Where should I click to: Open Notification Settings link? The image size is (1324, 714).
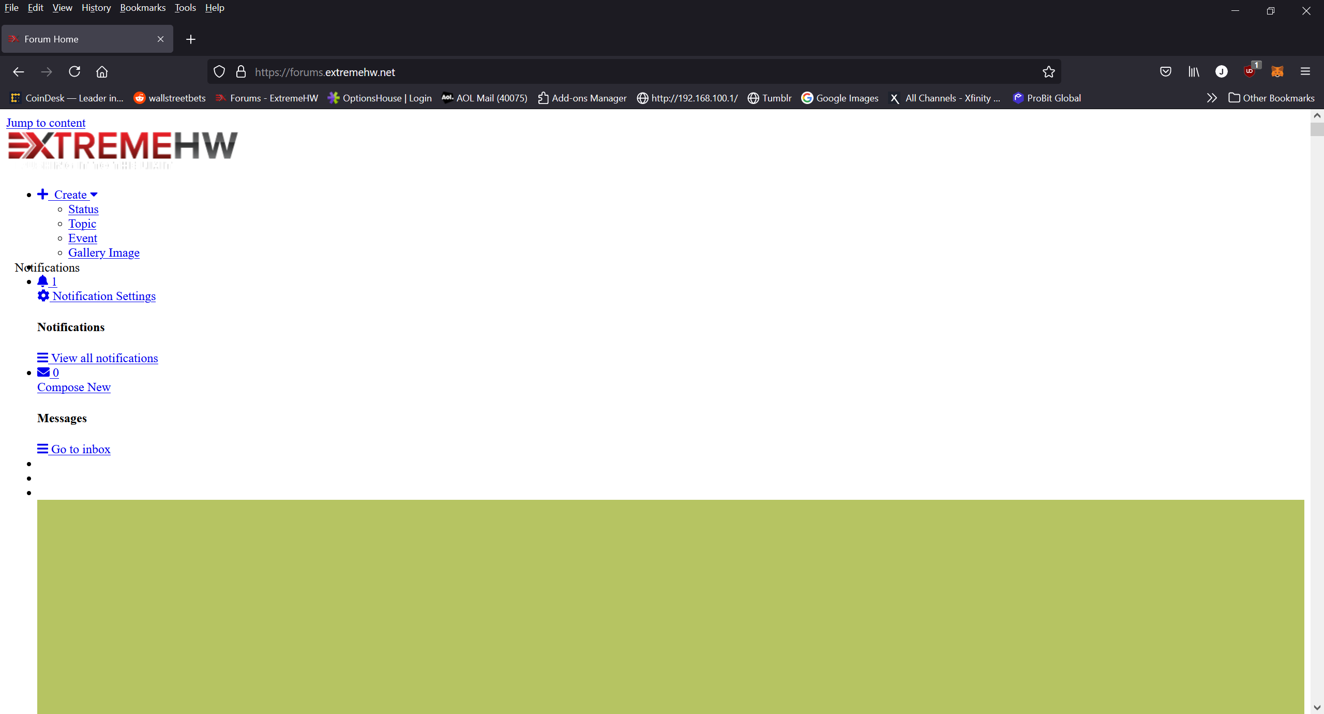[104, 296]
